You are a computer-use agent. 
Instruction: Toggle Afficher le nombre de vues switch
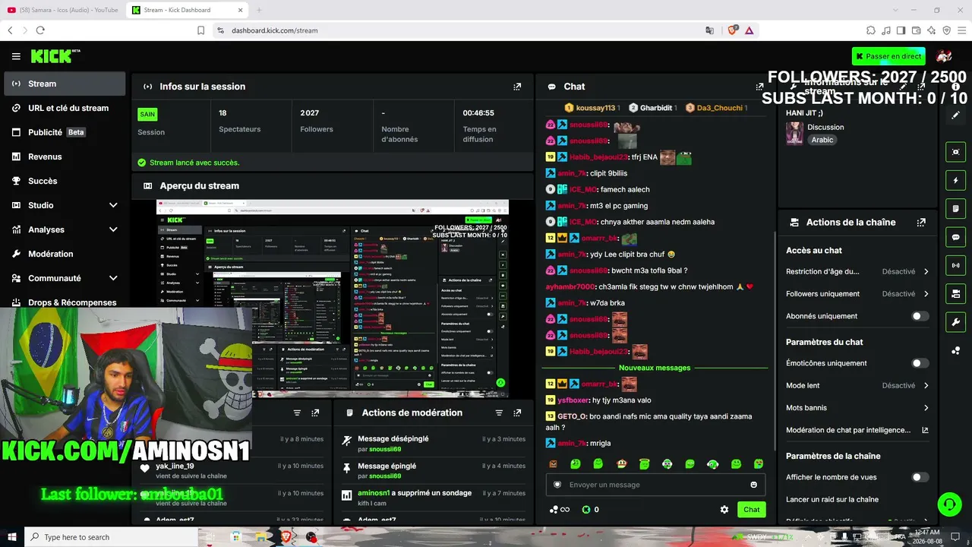(x=920, y=477)
